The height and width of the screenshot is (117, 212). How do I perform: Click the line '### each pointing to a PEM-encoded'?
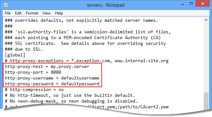(x=83, y=38)
